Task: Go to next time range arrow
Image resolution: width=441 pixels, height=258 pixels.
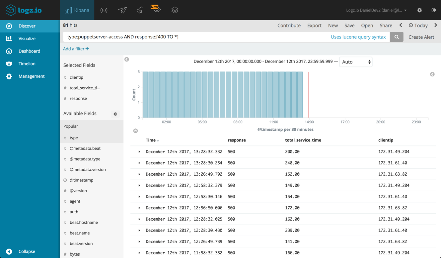Action: pos(436,25)
